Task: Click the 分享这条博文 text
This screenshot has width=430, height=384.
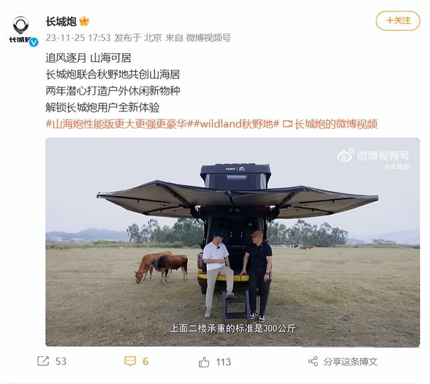Action: pos(350,362)
